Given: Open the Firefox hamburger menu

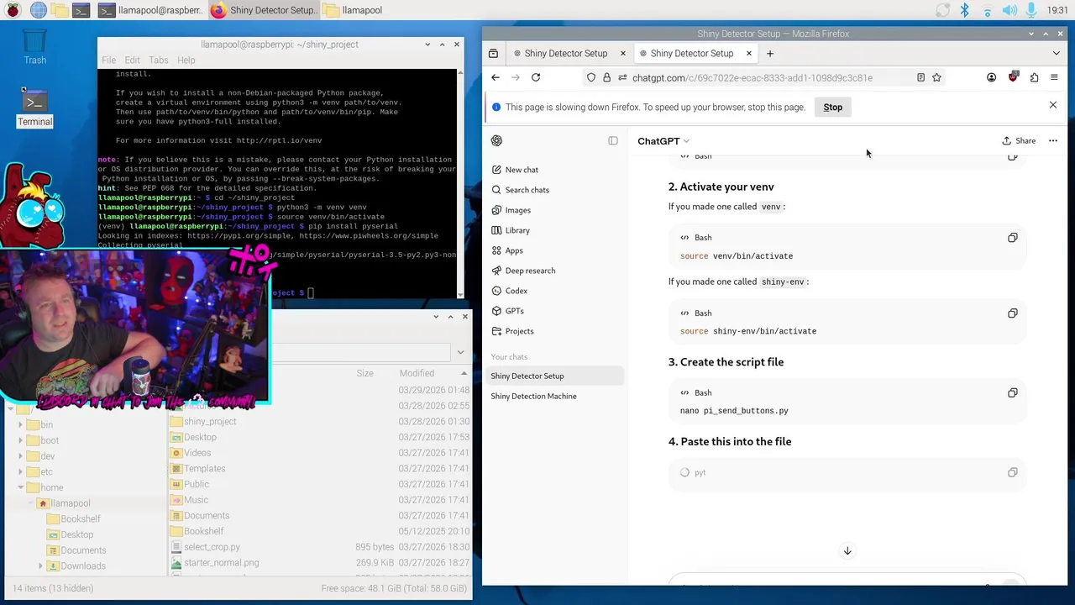Looking at the screenshot, I should tap(1054, 77).
